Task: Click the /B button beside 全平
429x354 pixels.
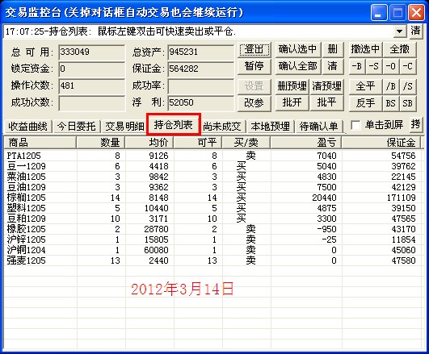Action: pos(391,86)
